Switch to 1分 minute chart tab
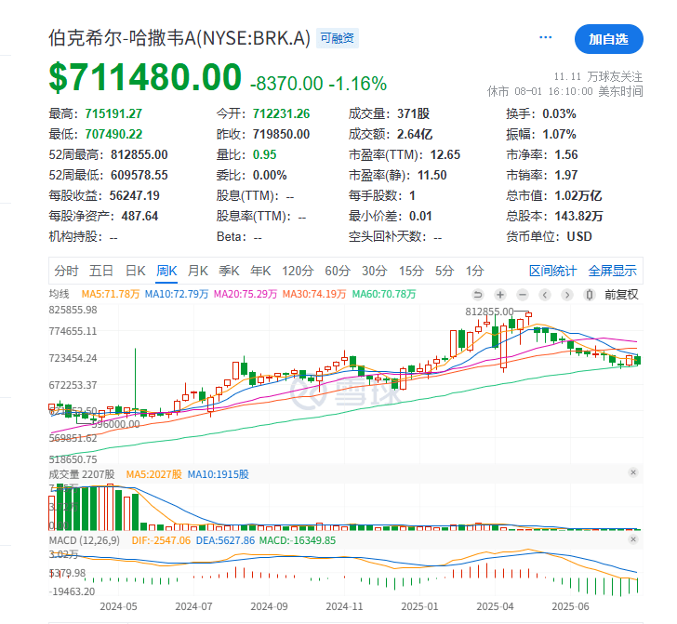The image size is (677, 624). tap(474, 271)
